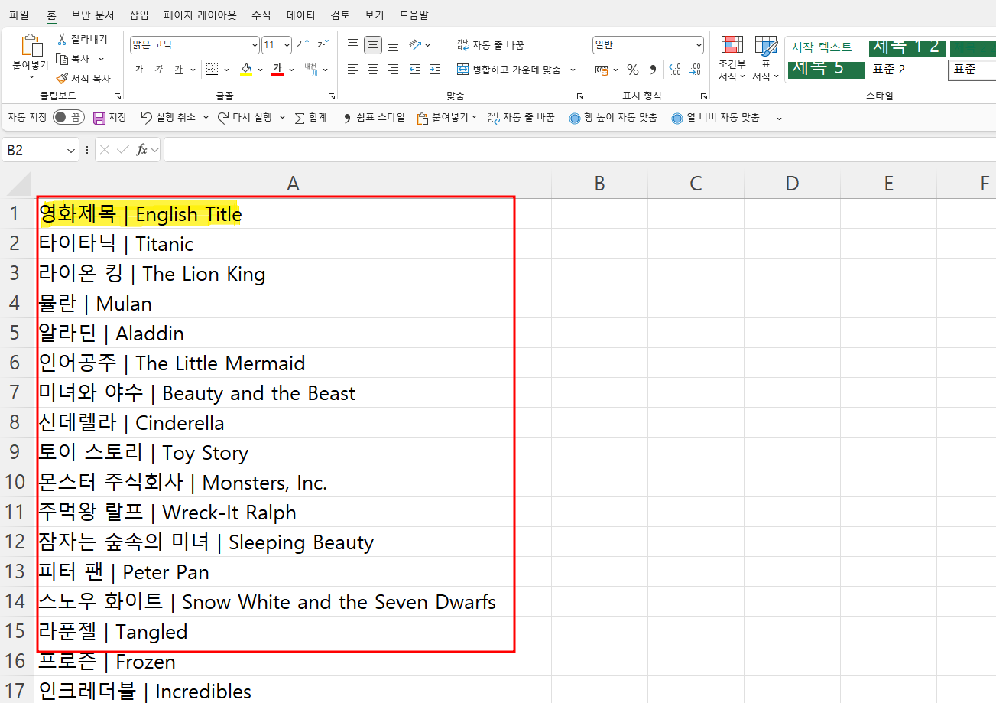Increase indent with the indent icon
Viewport: 996px width, 703px height.
[434, 70]
